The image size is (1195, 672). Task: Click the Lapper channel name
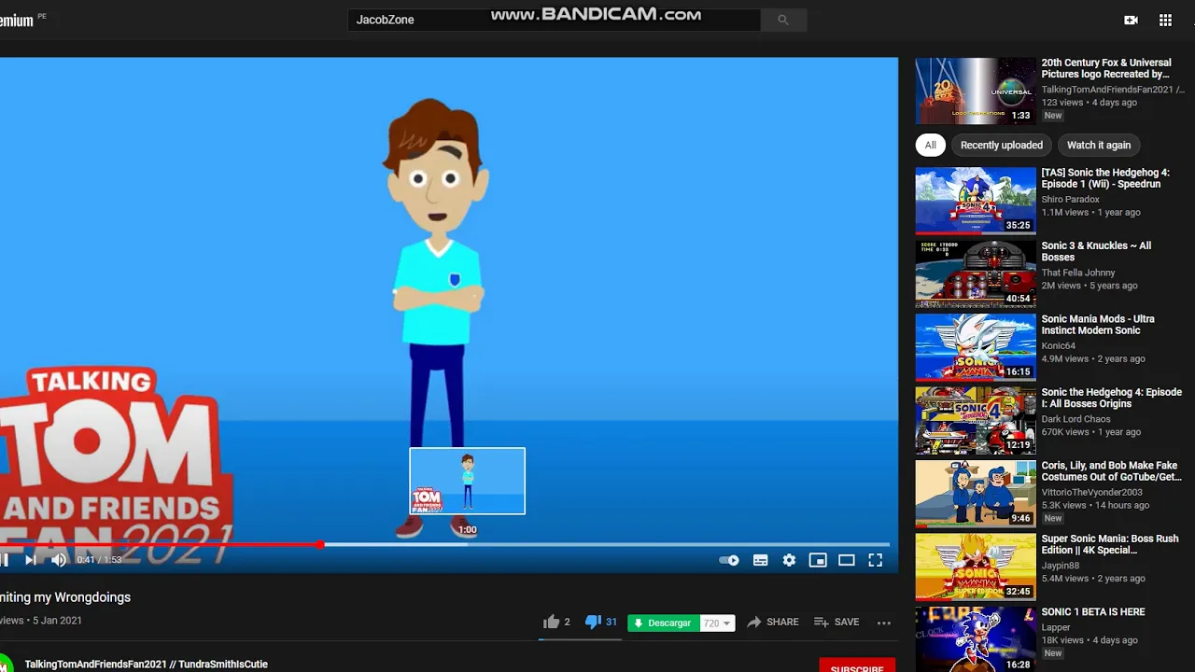(1056, 627)
